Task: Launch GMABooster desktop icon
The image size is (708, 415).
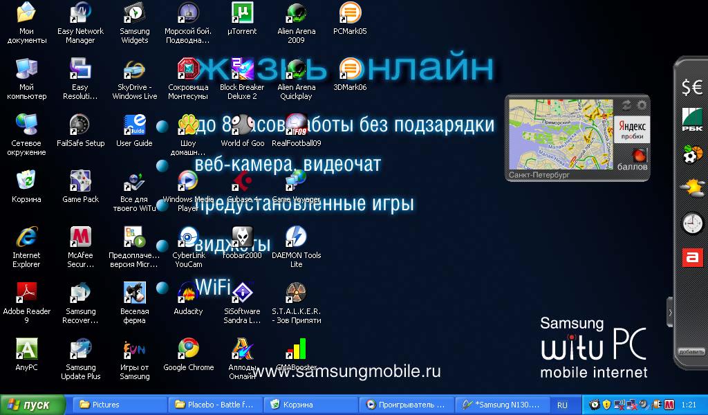Action: 296,349
